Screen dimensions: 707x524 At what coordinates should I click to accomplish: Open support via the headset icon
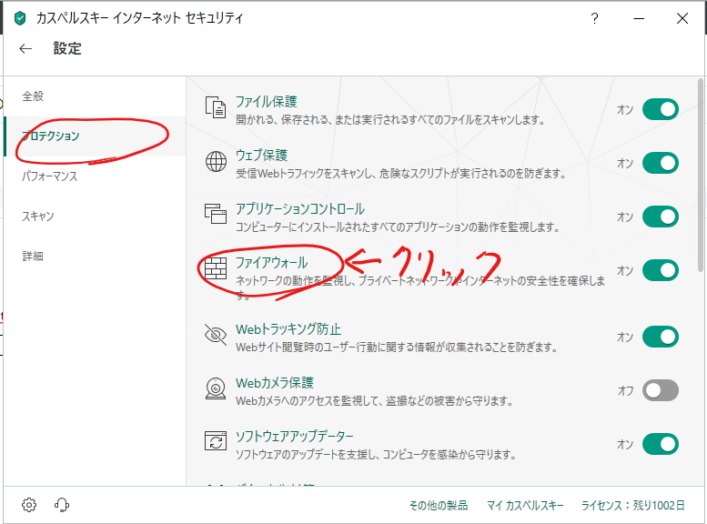tap(62, 505)
